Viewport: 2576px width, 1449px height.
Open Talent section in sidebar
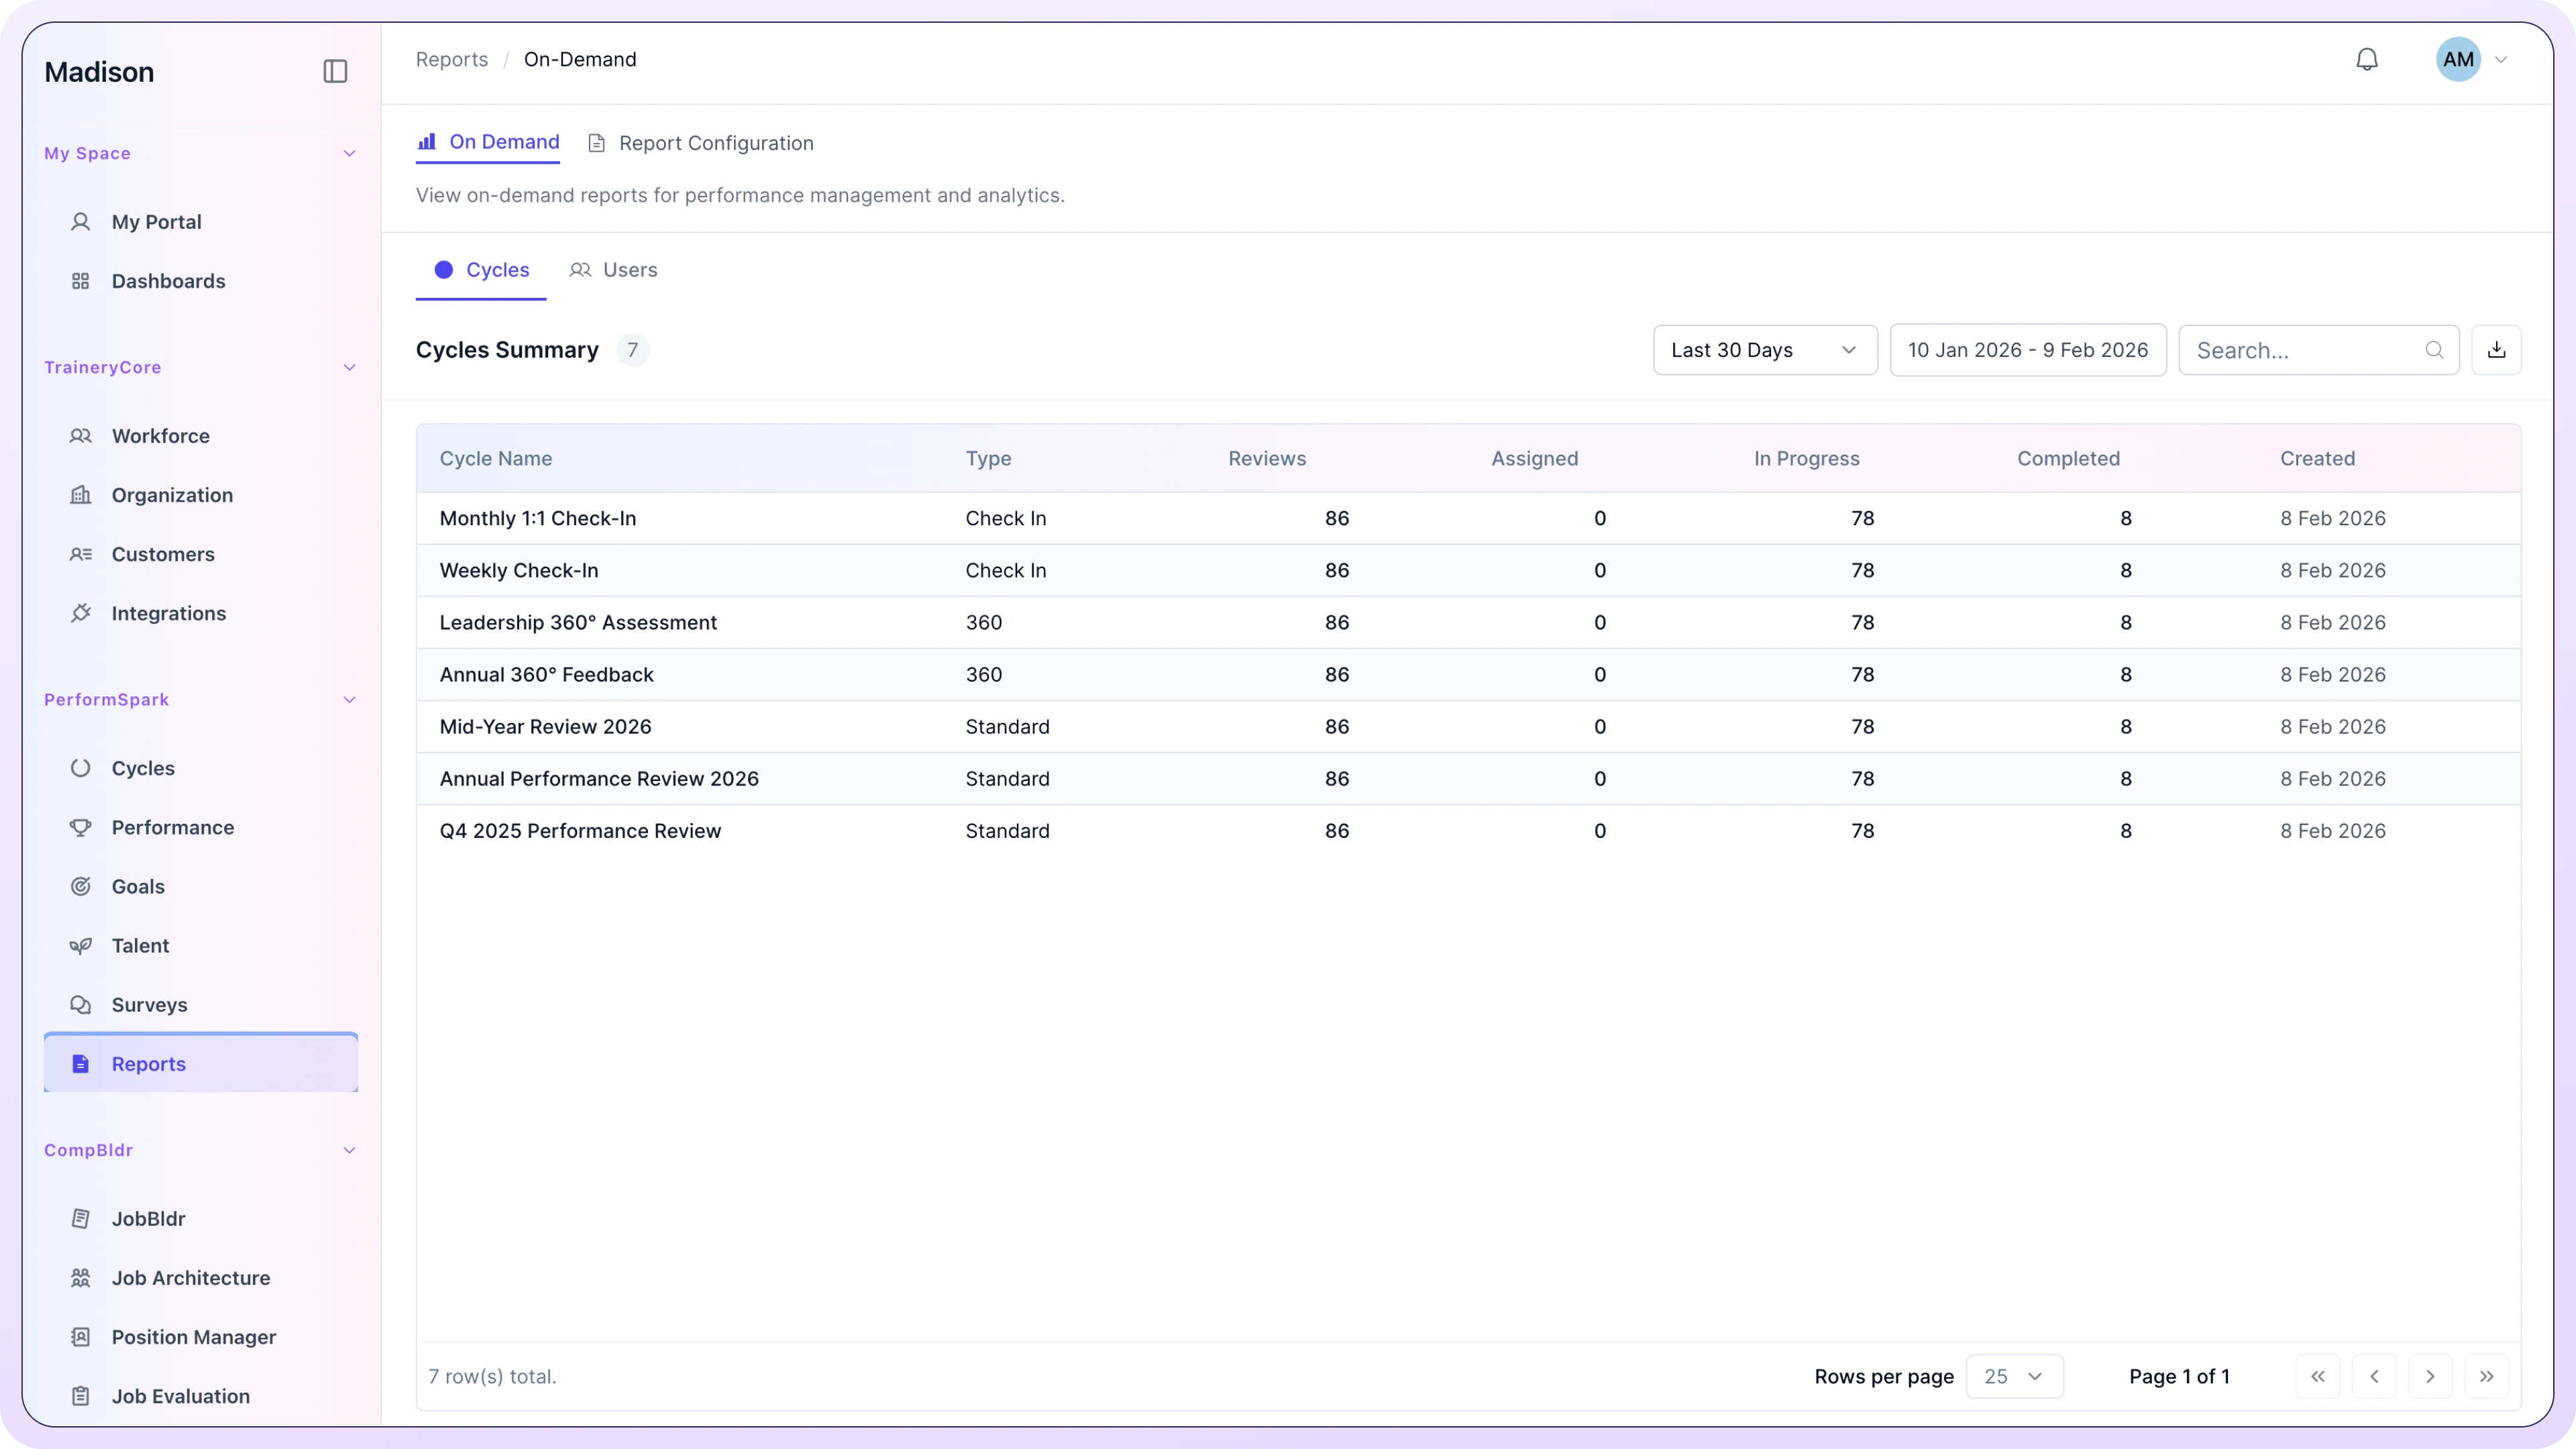tap(140, 945)
